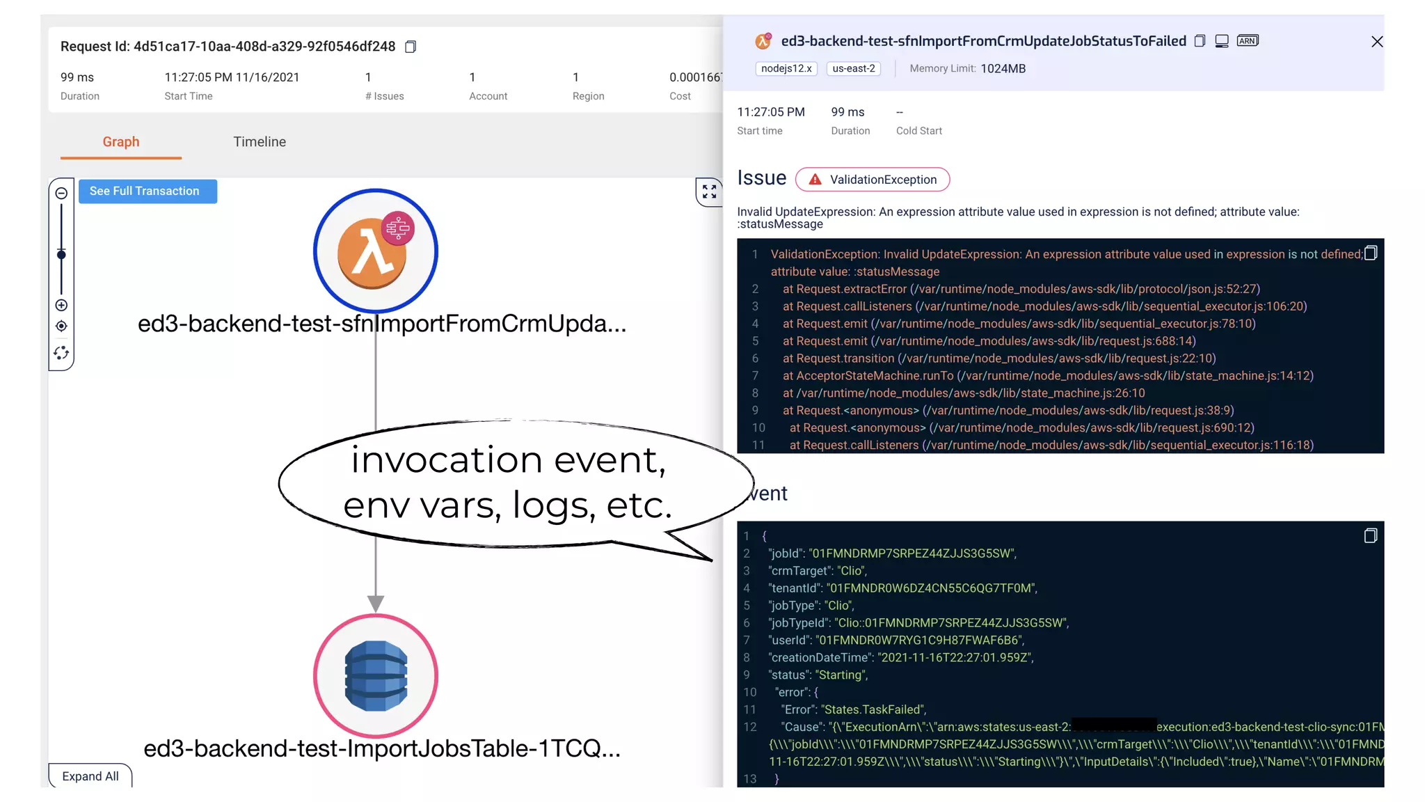Viewport: 1425px width, 802px height.
Task: Close the function details panel
Action: point(1377,42)
